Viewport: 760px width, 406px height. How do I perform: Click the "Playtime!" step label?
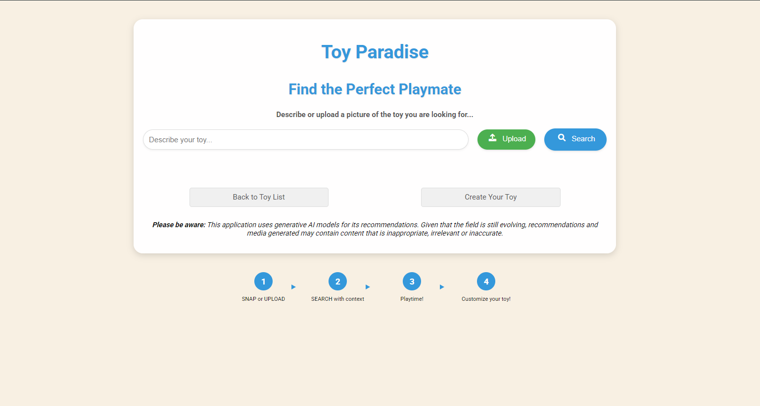412,299
